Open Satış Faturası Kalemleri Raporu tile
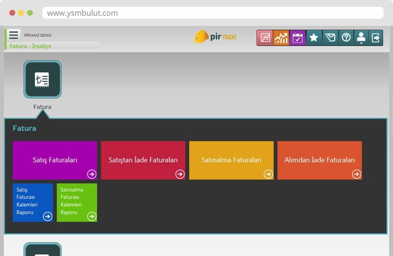This screenshot has width=393, height=256. tap(32, 202)
